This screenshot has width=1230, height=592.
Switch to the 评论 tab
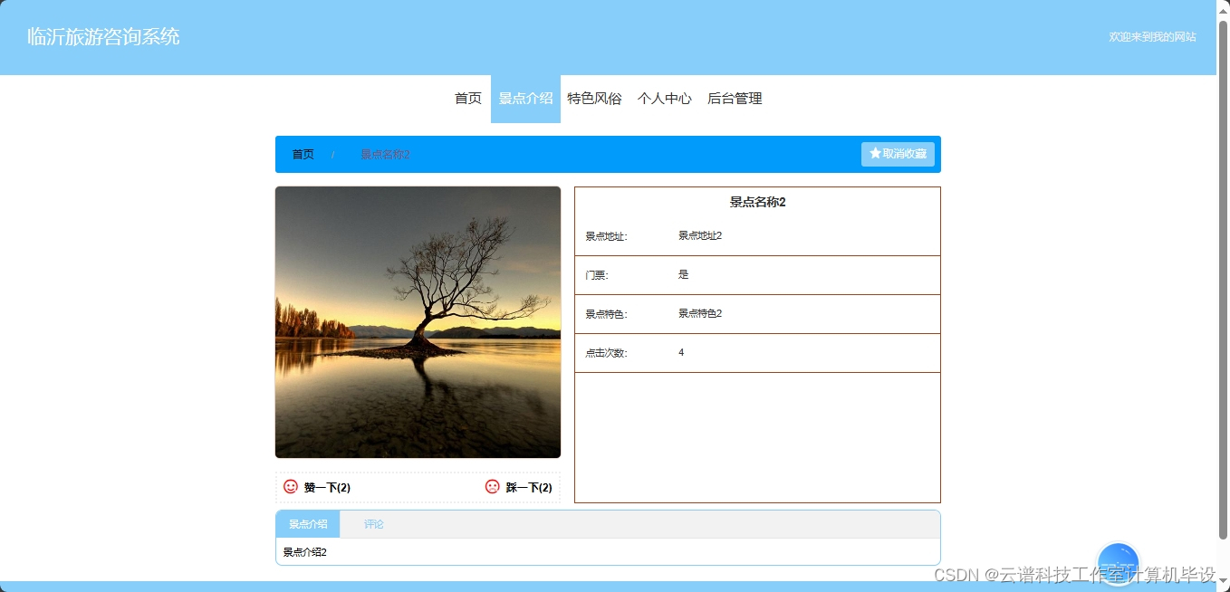tap(372, 523)
